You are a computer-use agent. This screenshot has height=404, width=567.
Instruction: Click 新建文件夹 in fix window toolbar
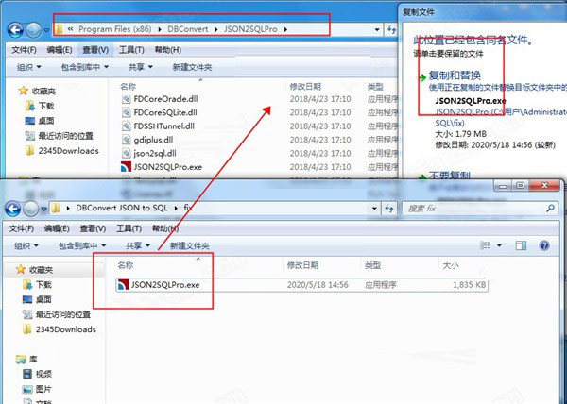[x=190, y=245]
